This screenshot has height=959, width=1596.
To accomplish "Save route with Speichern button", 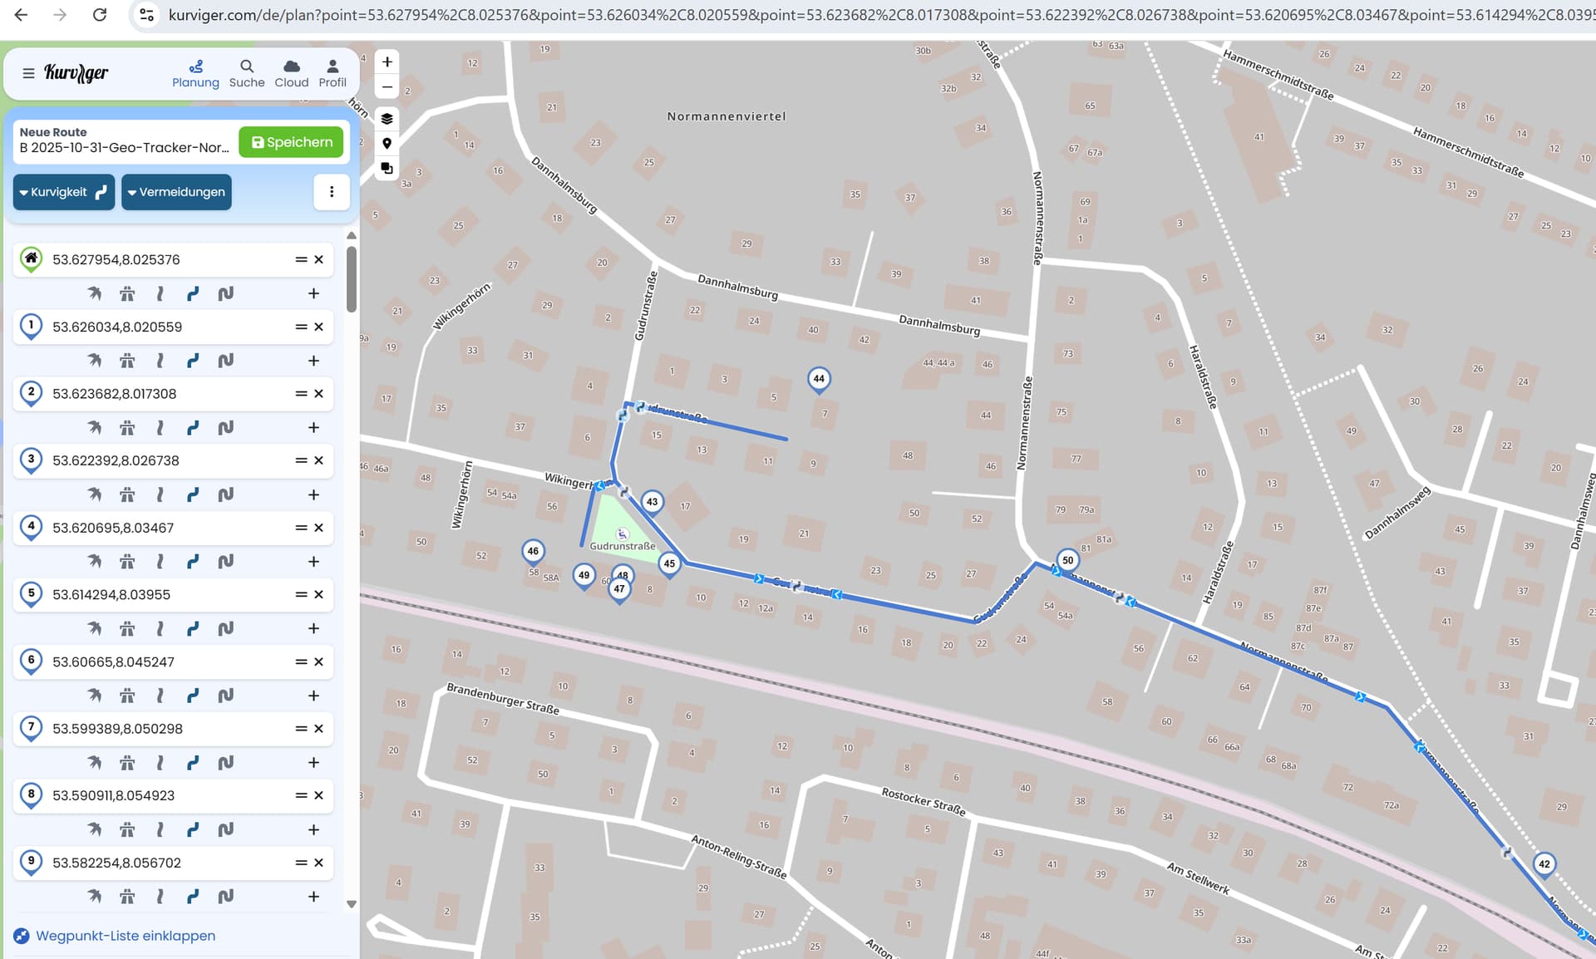I will click(x=291, y=142).
